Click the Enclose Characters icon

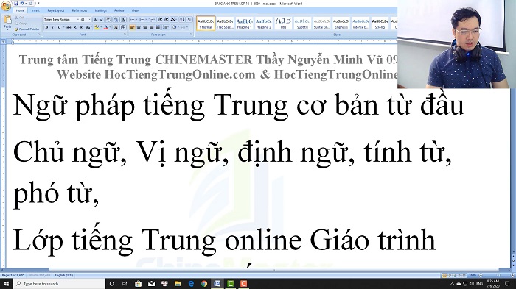coord(123,28)
